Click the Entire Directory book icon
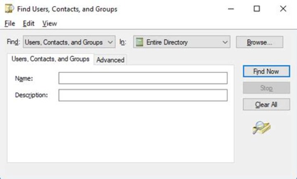Viewport: 297px width, 179px height. click(139, 42)
